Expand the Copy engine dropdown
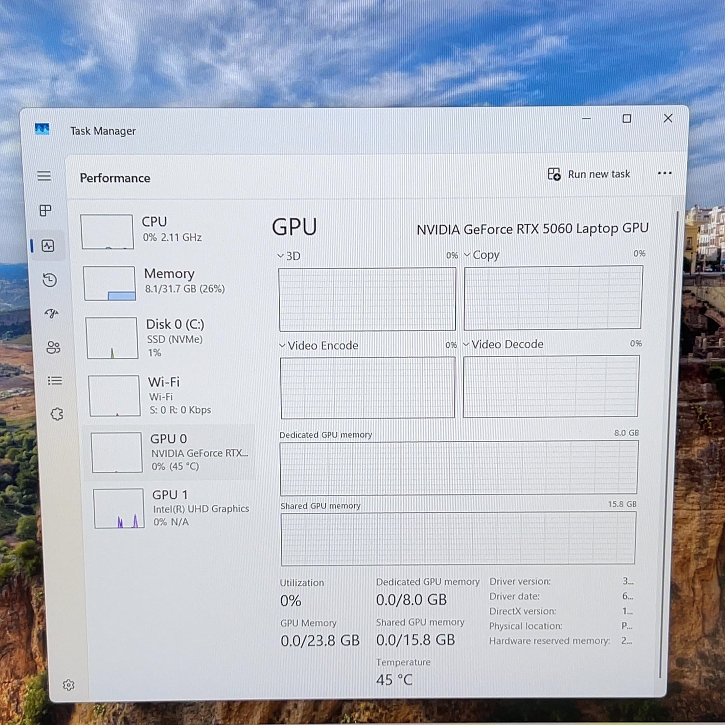This screenshot has width=725, height=725. pyautogui.click(x=481, y=255)
